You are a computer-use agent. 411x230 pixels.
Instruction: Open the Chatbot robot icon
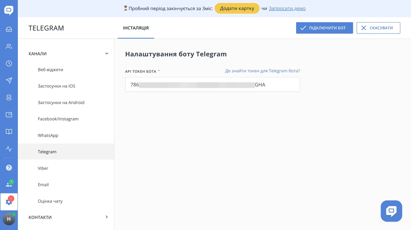[9, 98]
